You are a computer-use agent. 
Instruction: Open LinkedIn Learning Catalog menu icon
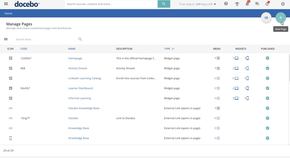[217, 78]
